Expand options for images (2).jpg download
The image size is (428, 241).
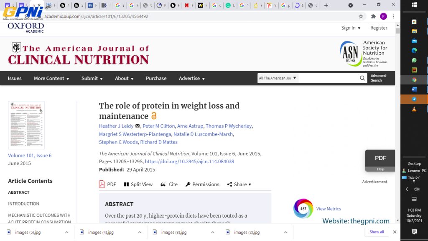click(285, 232)
